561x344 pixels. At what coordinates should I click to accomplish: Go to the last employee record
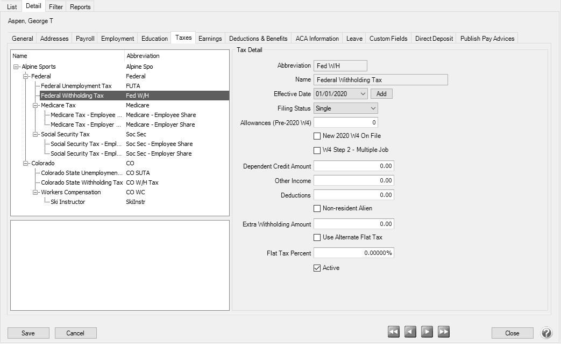tap(444, 332)
